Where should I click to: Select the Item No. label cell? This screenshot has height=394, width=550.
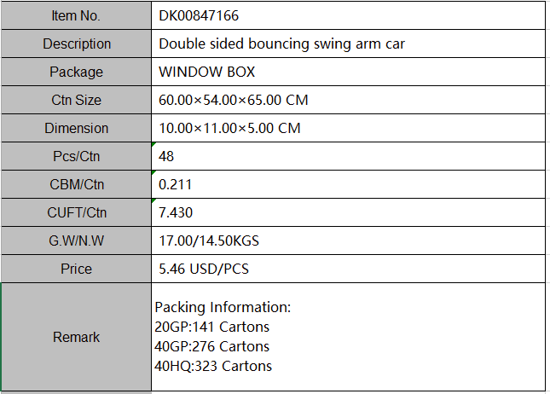(x=76, y=15)
